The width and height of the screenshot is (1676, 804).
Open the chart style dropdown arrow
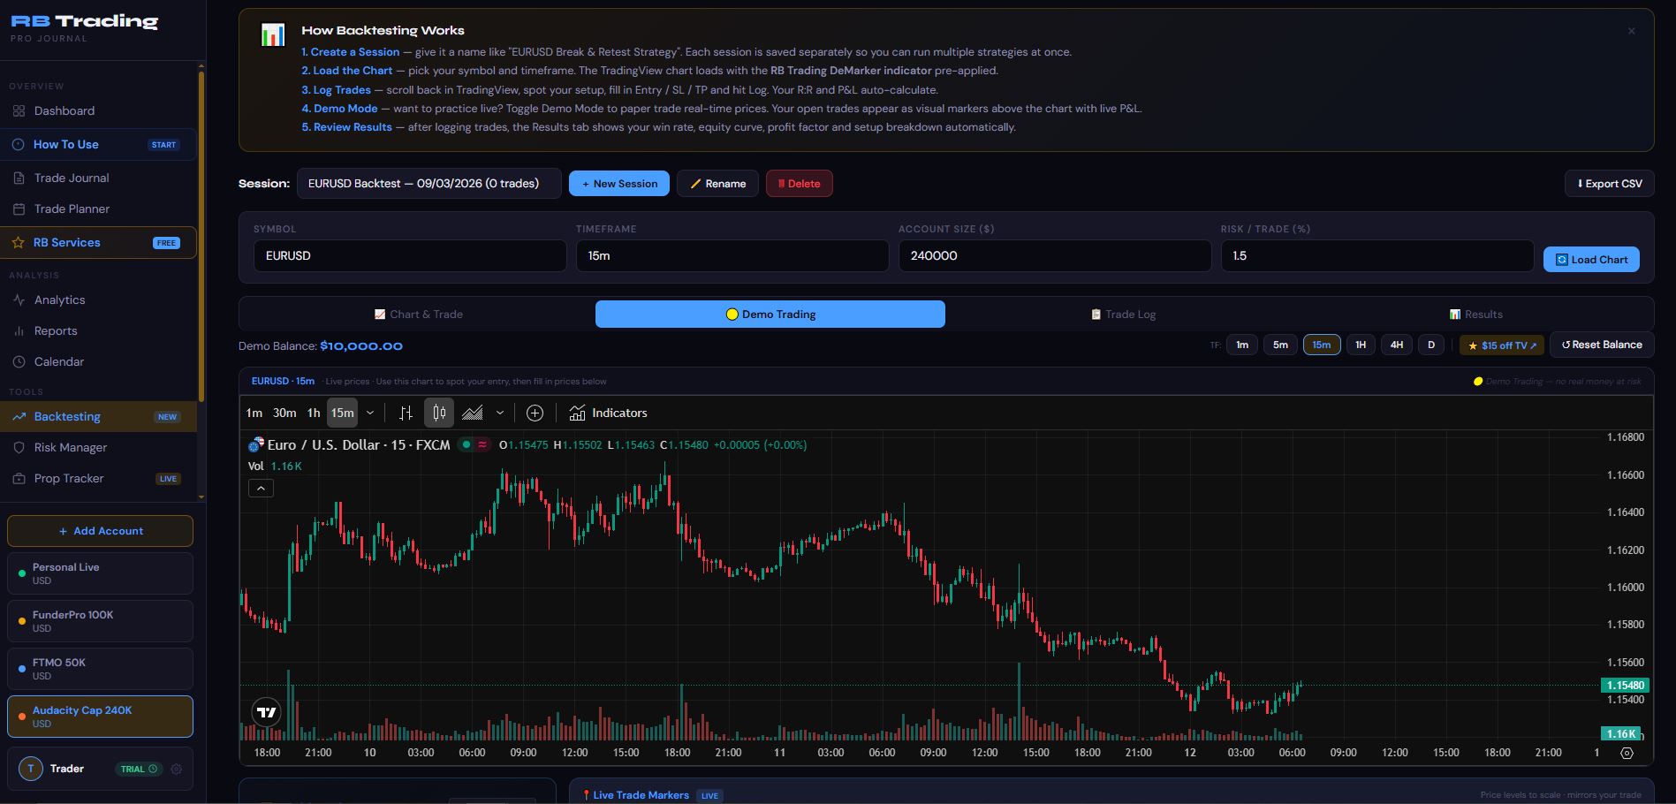500,413
